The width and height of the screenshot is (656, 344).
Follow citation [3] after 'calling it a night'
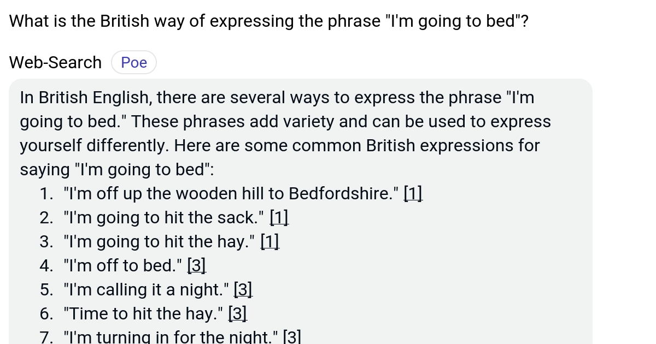point(243,289)
